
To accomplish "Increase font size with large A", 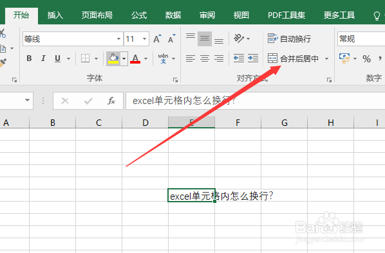I will point(157,39).
